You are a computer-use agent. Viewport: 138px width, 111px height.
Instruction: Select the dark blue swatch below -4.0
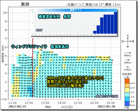[127, 104]
